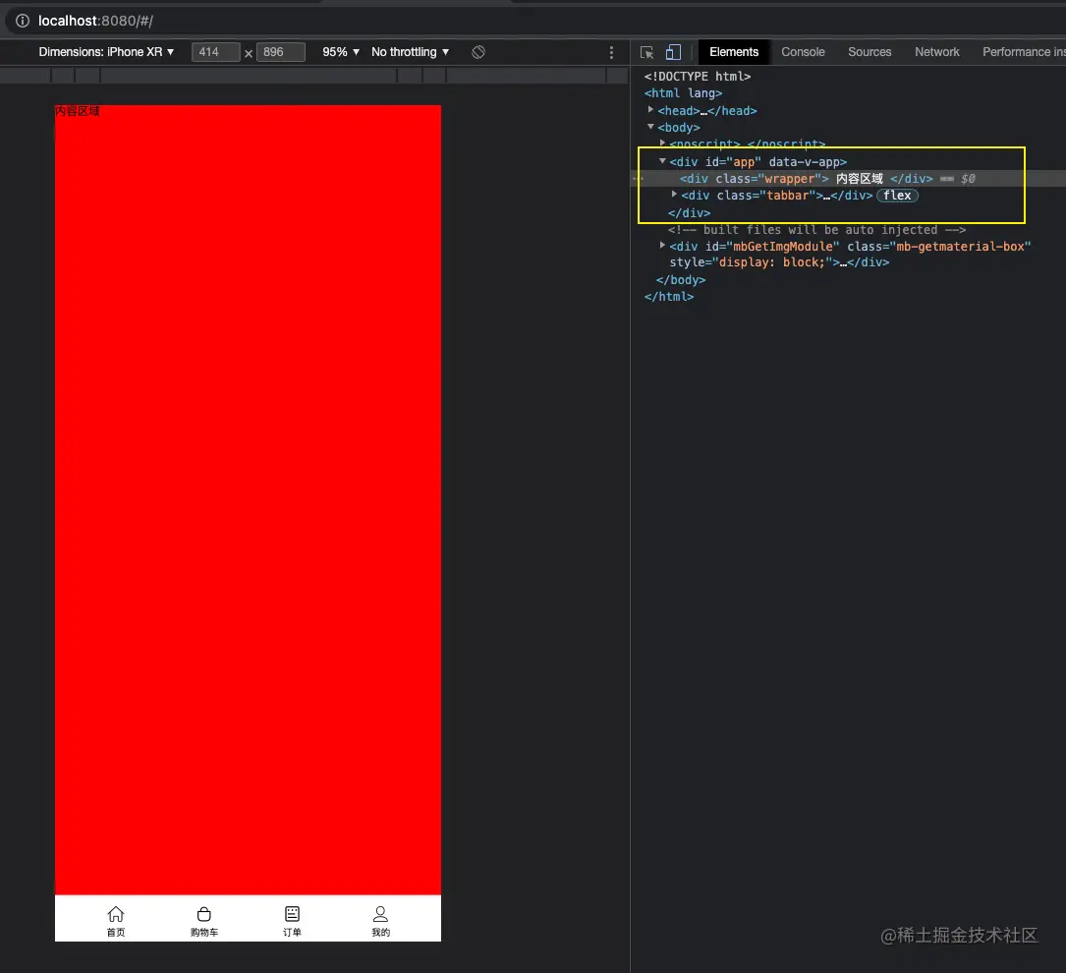This screenshot has height=973, width=1066.
Task: Select the div class wrapper line
Action: point(848,179)
